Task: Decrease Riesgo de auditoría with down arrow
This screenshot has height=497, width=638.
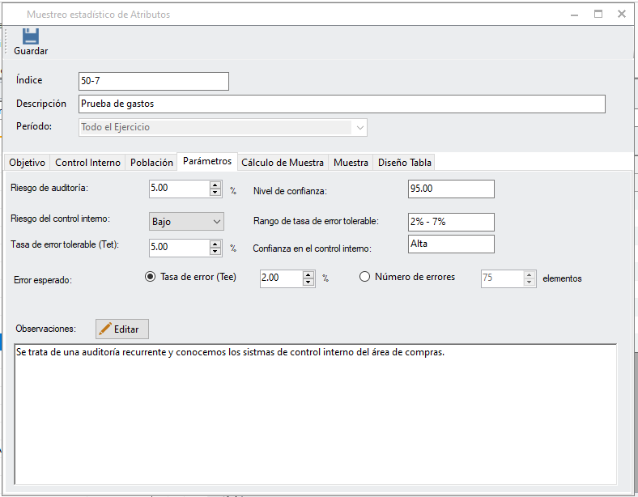Action: pos(215,193)
